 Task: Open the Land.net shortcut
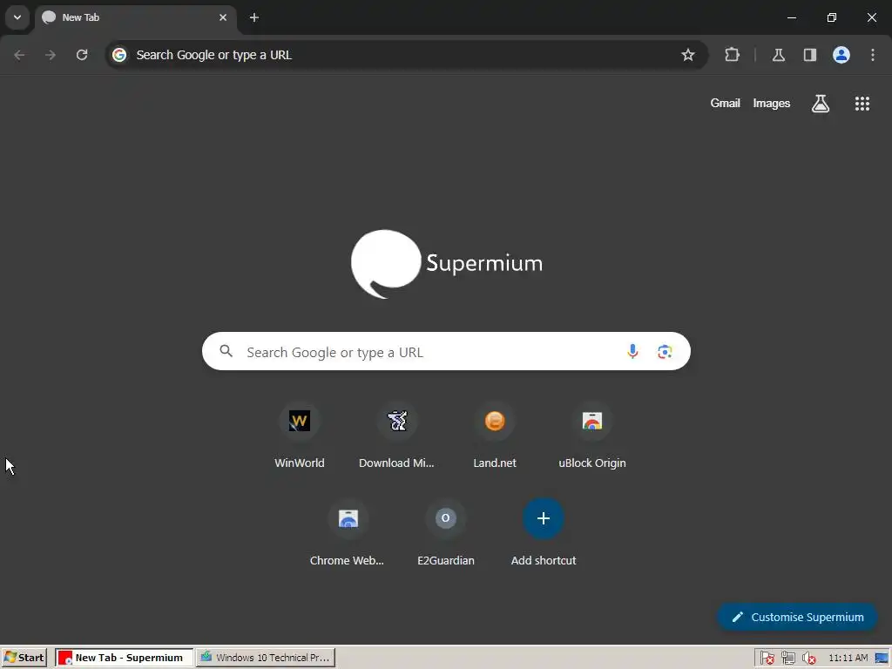(495, 436)
